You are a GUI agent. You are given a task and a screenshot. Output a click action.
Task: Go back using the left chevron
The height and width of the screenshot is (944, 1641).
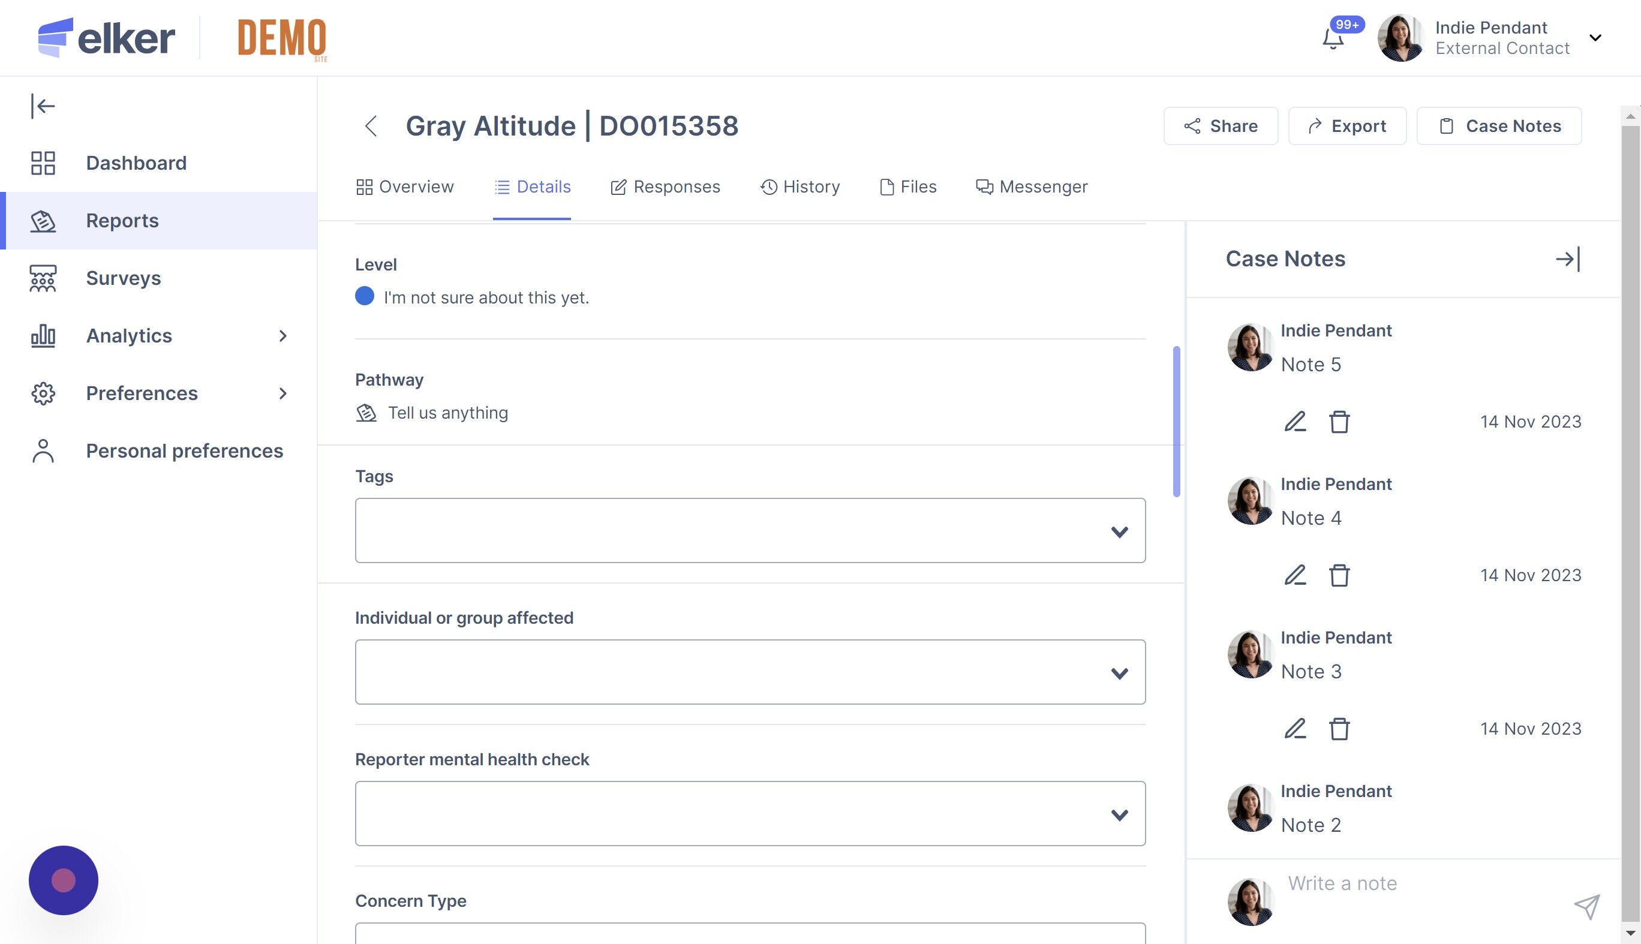371,126
